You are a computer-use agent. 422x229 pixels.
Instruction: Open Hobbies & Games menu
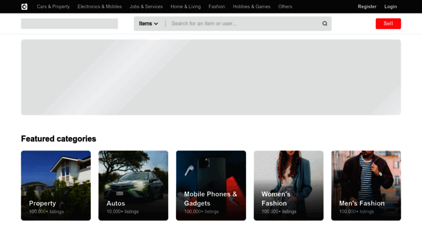251,6
